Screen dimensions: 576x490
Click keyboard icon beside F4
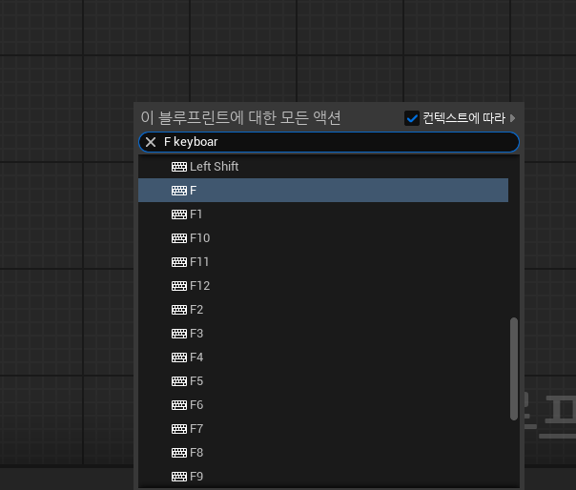click(179, 357)
